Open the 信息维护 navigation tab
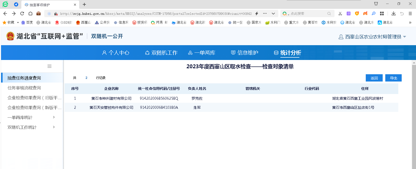This screenshot has height=169, width=416. [245, 53]
